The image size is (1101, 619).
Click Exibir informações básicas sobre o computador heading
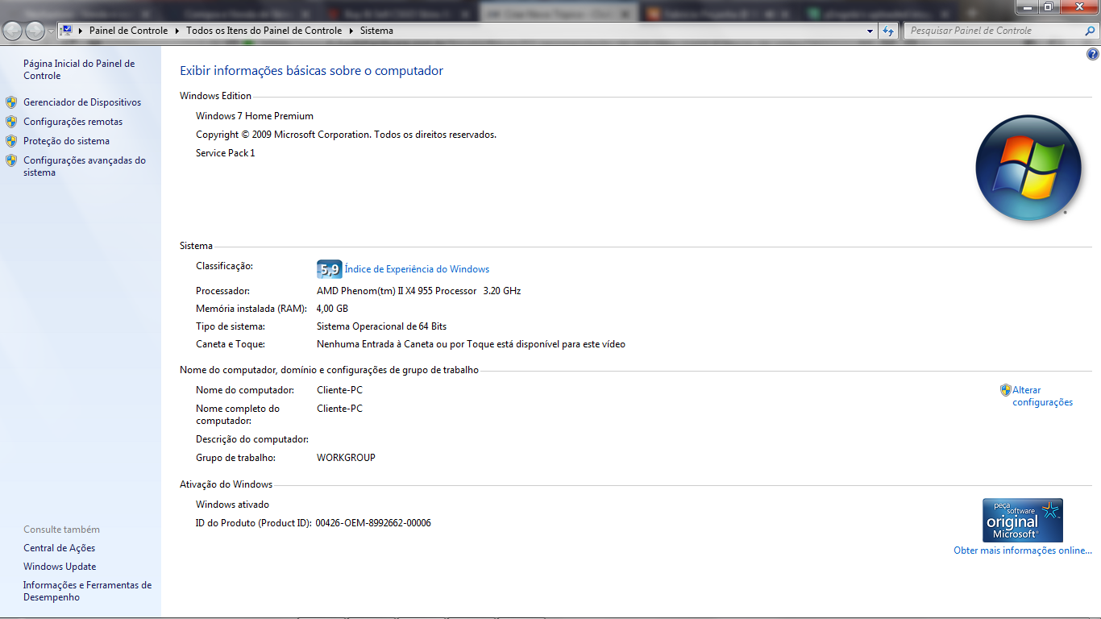coord(312,71)
